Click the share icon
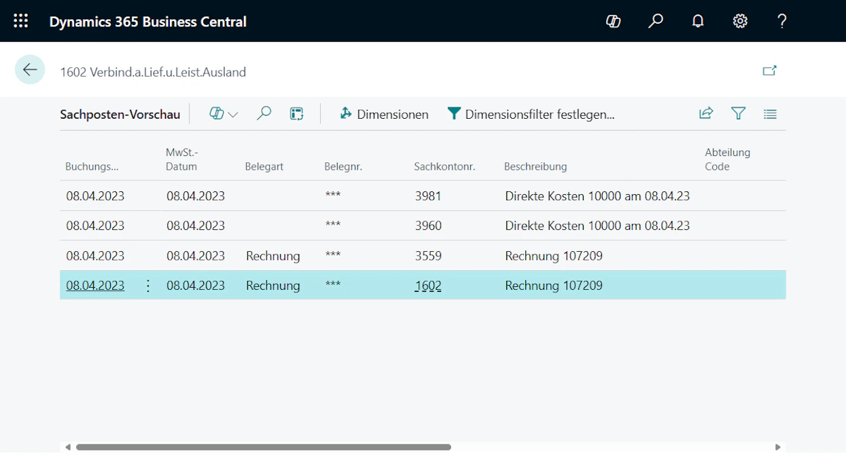 tap(706, 113)
